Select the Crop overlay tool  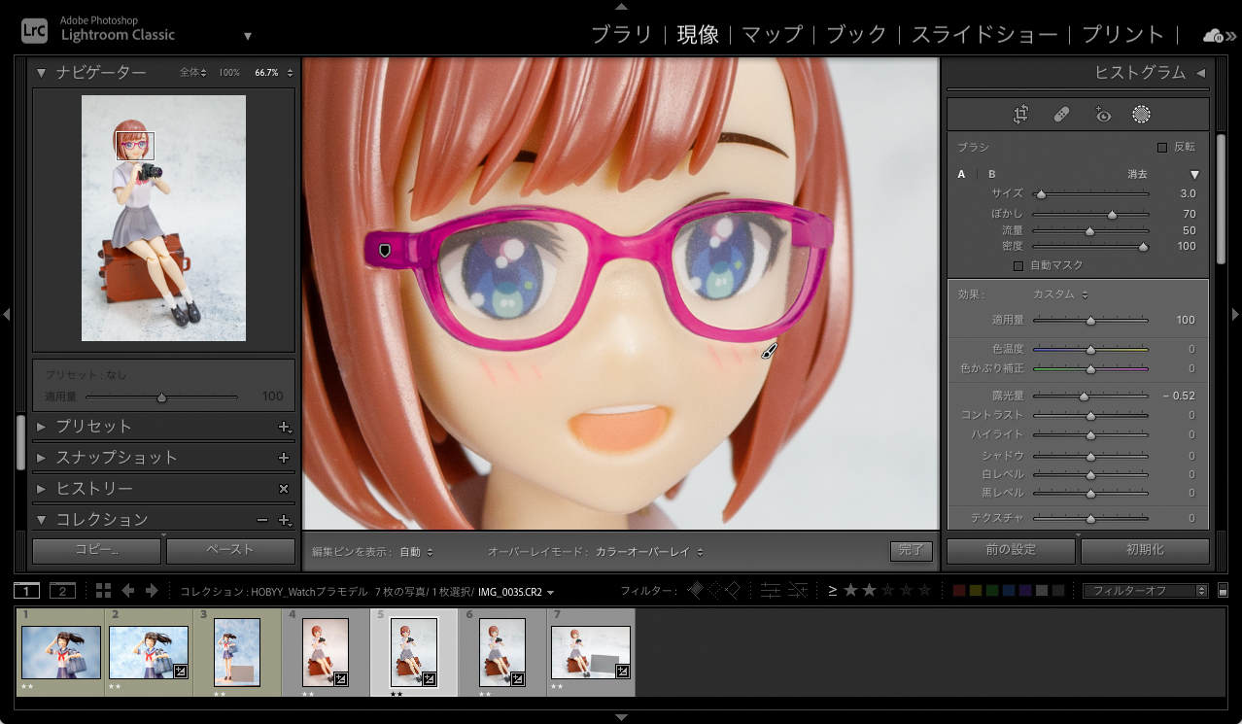[1020, 115]
